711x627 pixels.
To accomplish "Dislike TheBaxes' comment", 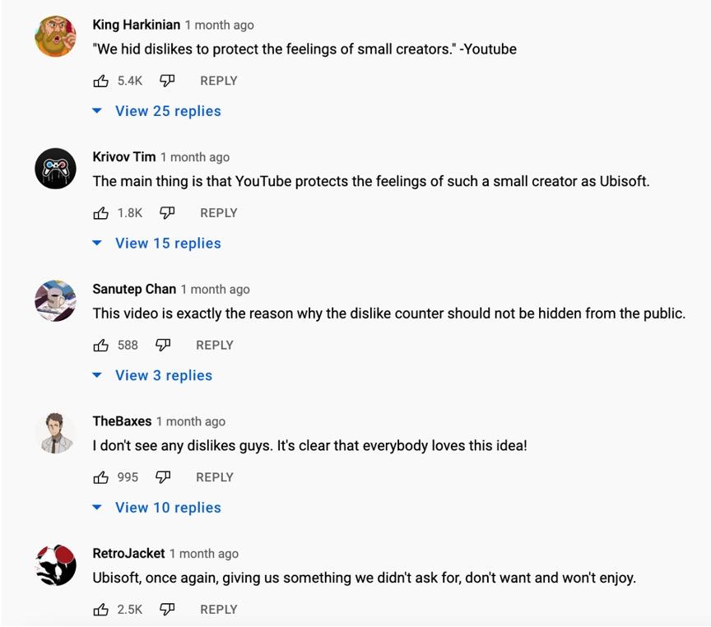I will pyautogui.click(x=163, y=477).
